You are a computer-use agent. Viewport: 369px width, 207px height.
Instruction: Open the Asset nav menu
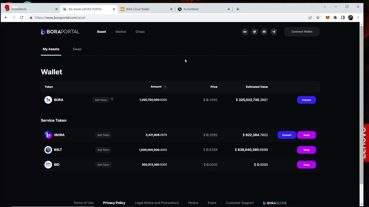tap(101, 32)
